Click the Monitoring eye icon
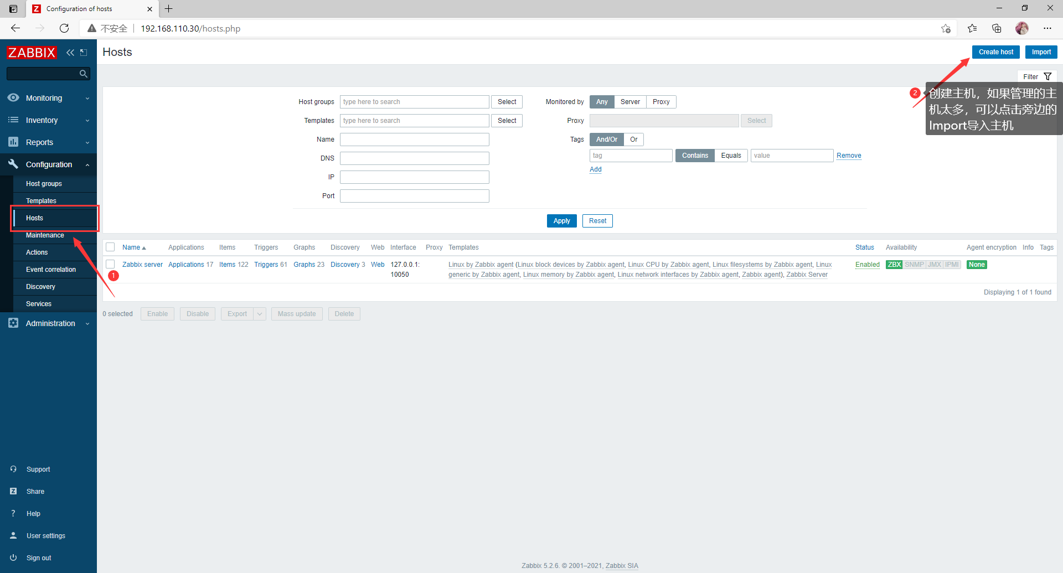1063x573 pixels. [x=13, y=97]
